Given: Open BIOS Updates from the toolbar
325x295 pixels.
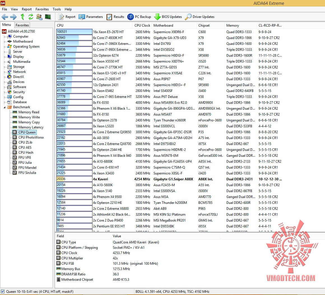Looking at the screenshot, I should [x=168, y=17].
